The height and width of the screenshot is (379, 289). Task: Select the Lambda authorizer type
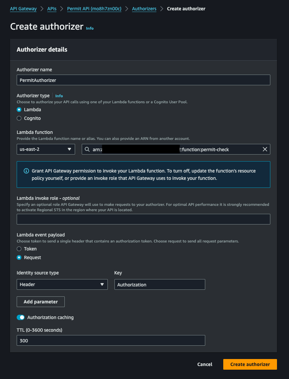coord(19,110)
